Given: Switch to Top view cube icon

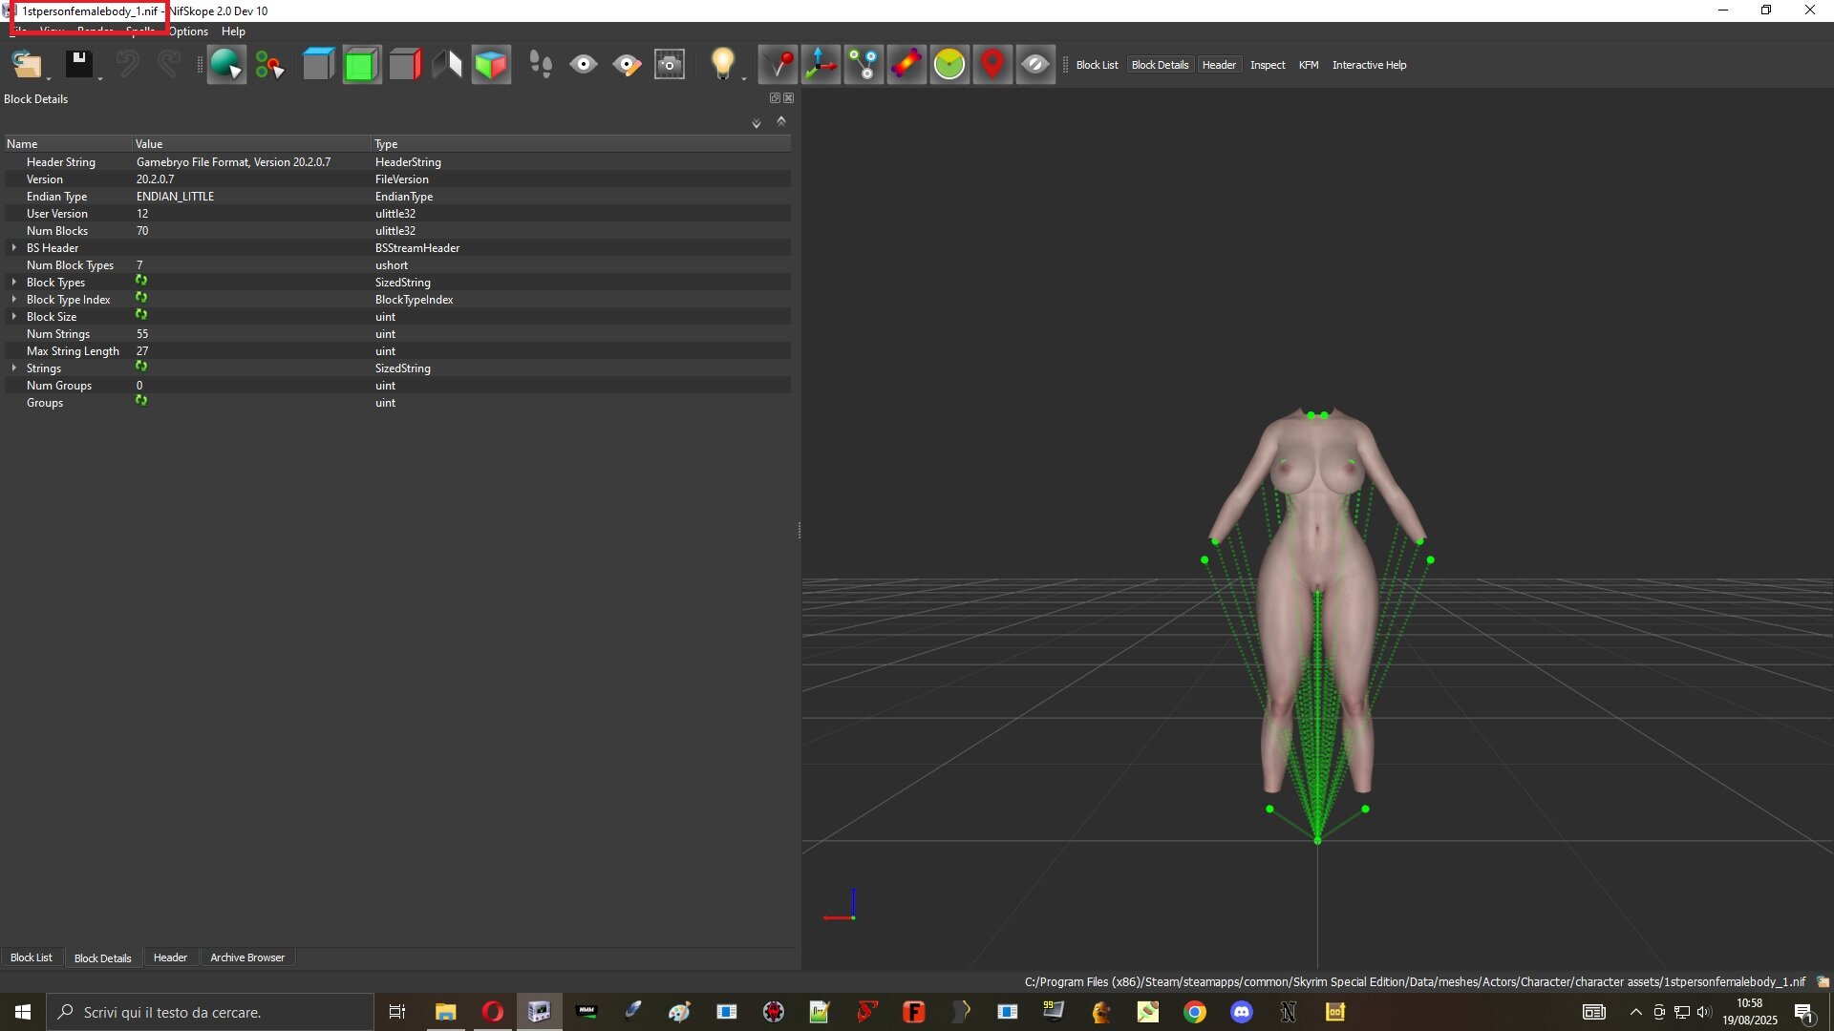Looking at the screenshot, I should tap(318, 65).
